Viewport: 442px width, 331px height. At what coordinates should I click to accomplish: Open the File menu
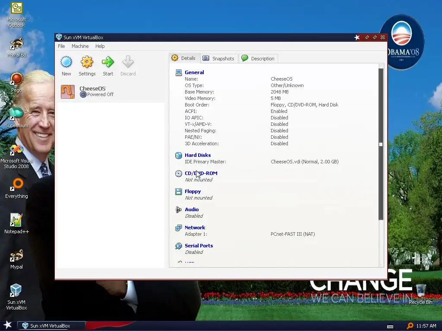[61, 46]
